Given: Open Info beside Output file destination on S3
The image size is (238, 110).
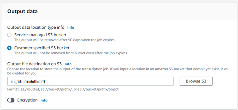Looking at the screenshot, I should coord(68,64).
